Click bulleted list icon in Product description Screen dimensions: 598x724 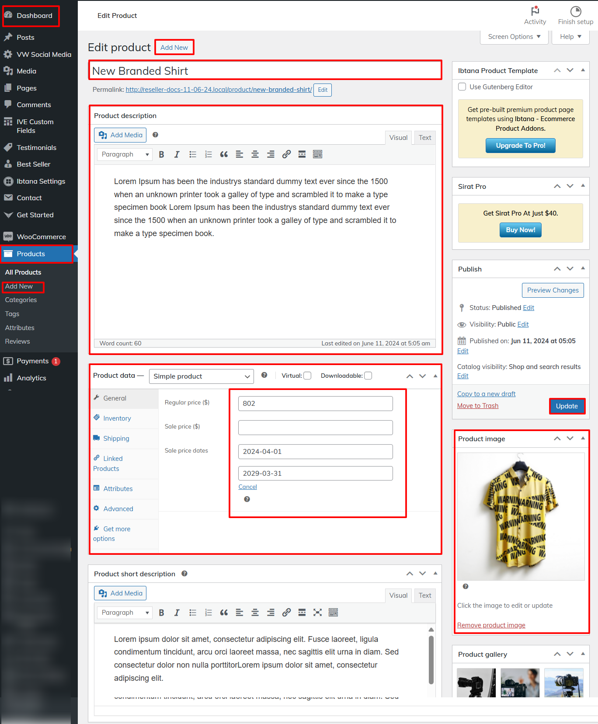point(192,154)
